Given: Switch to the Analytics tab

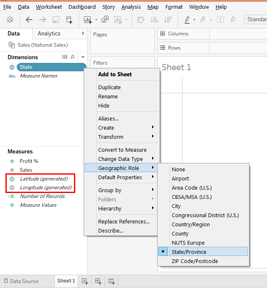Looking at the screenshot, I should tap(49, 33).
